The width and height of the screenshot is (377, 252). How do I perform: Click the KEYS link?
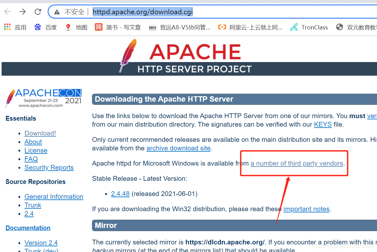tap(323, 124)
